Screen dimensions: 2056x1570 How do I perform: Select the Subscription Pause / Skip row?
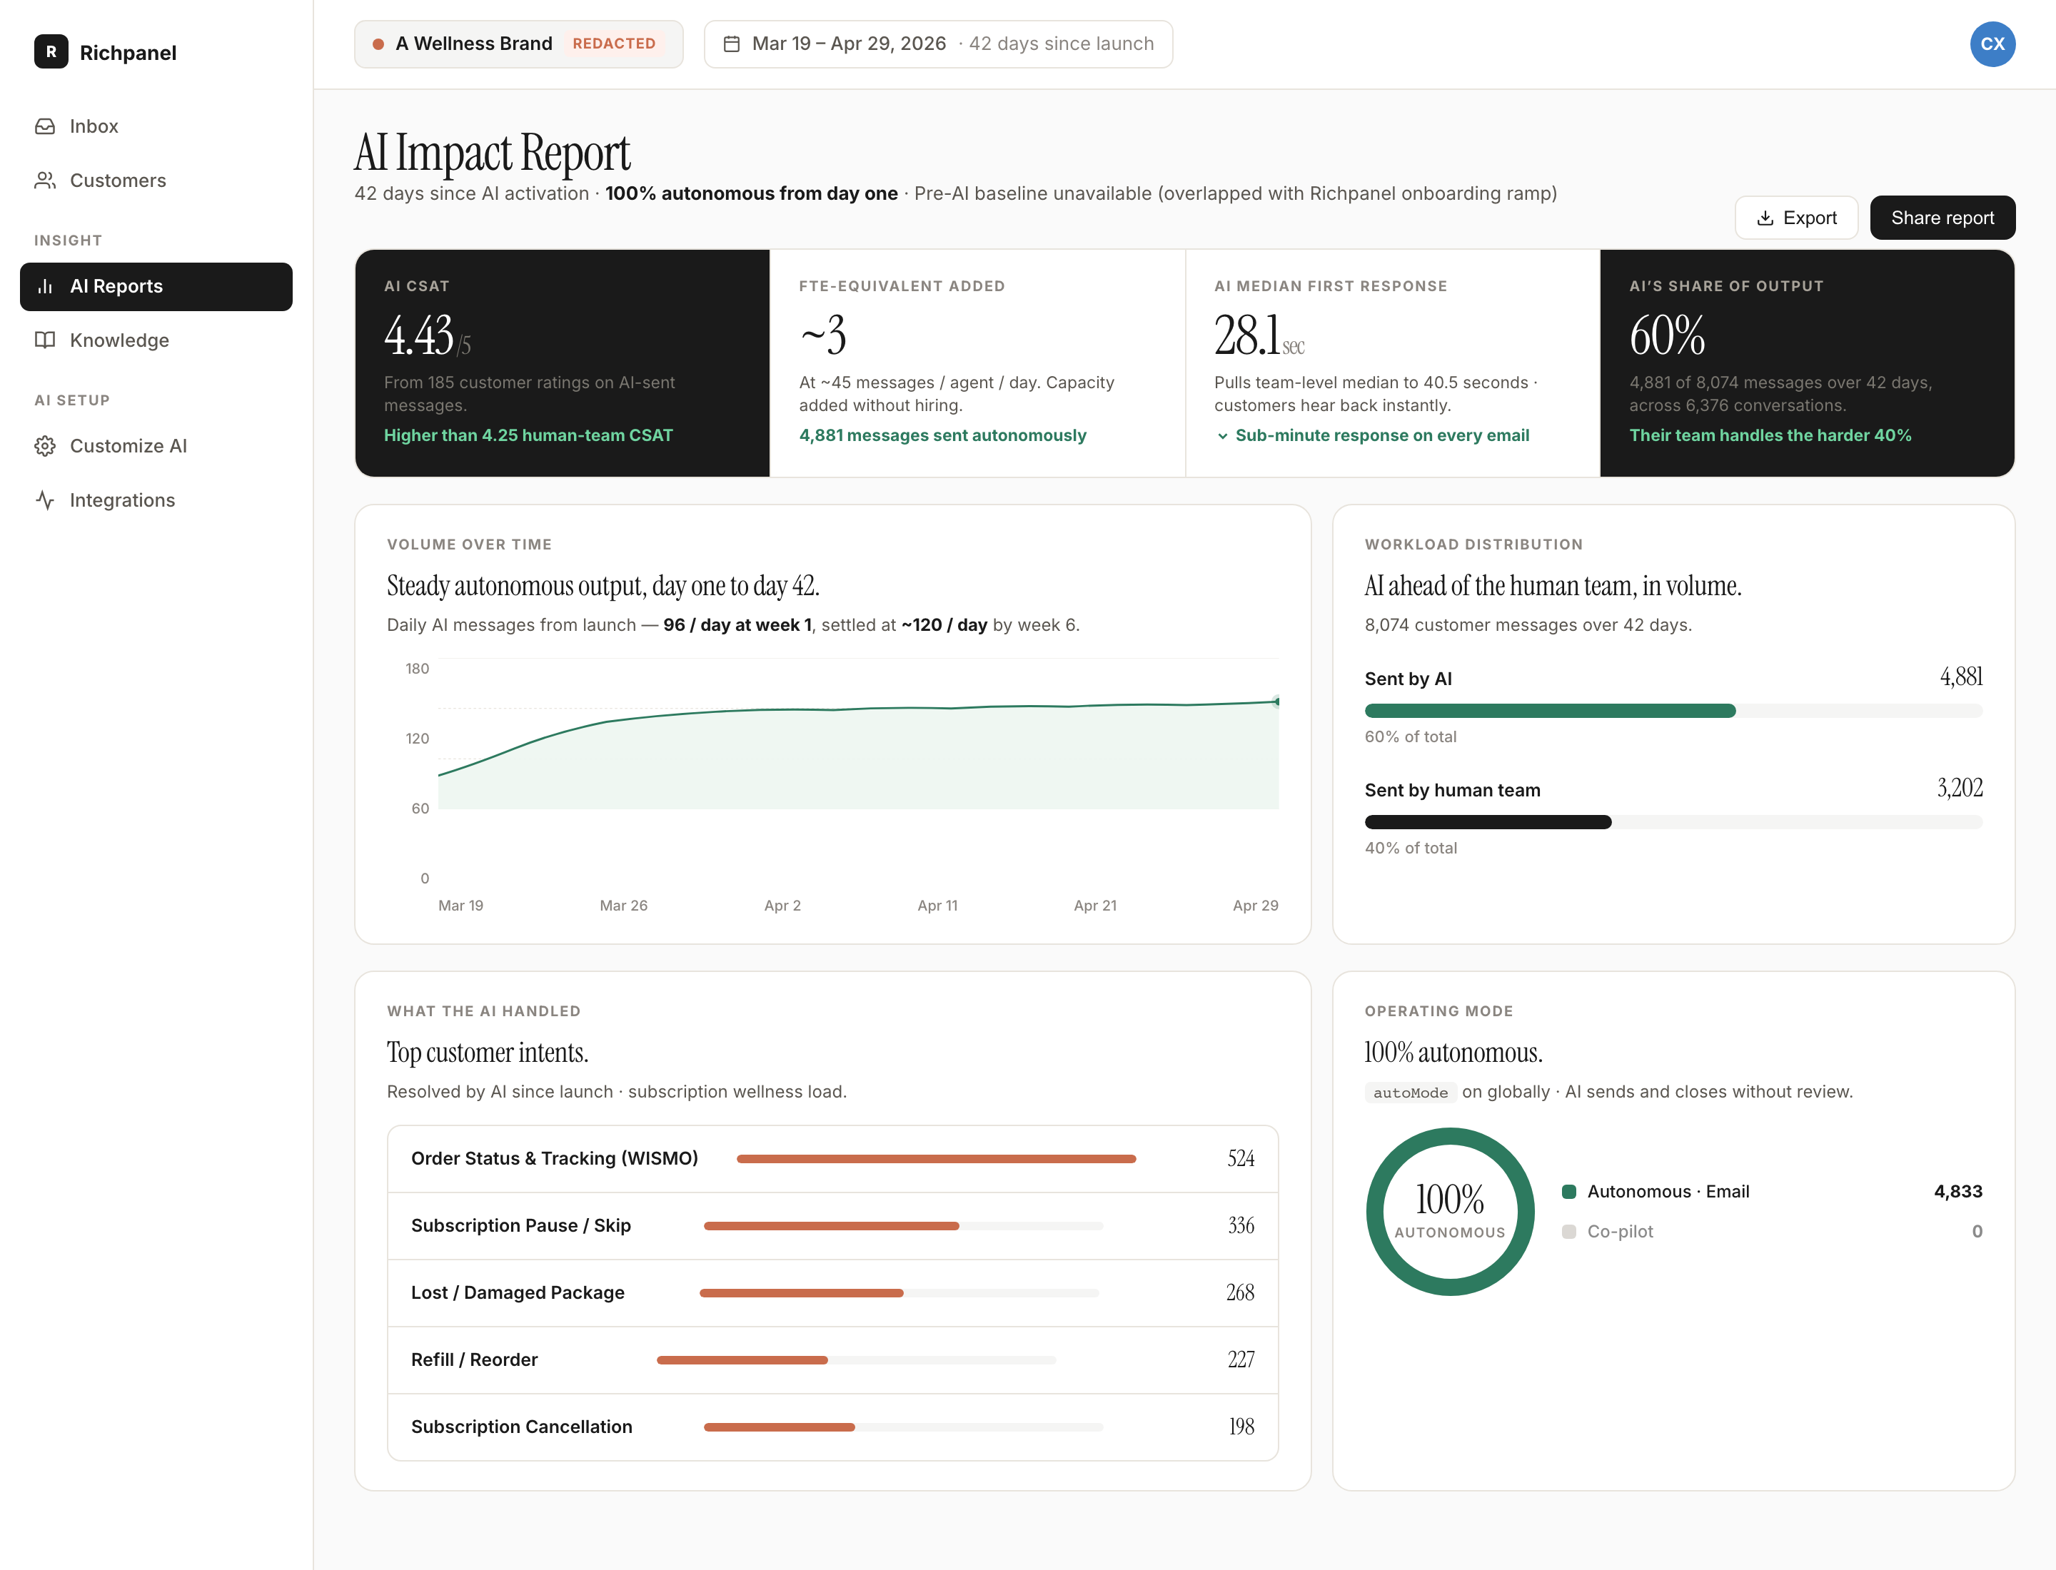click(x=832, y=1226)
